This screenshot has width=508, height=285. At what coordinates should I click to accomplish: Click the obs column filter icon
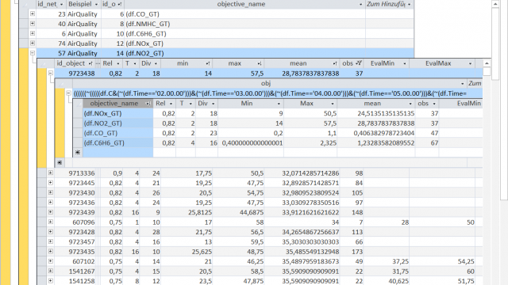tap(358, 63)
